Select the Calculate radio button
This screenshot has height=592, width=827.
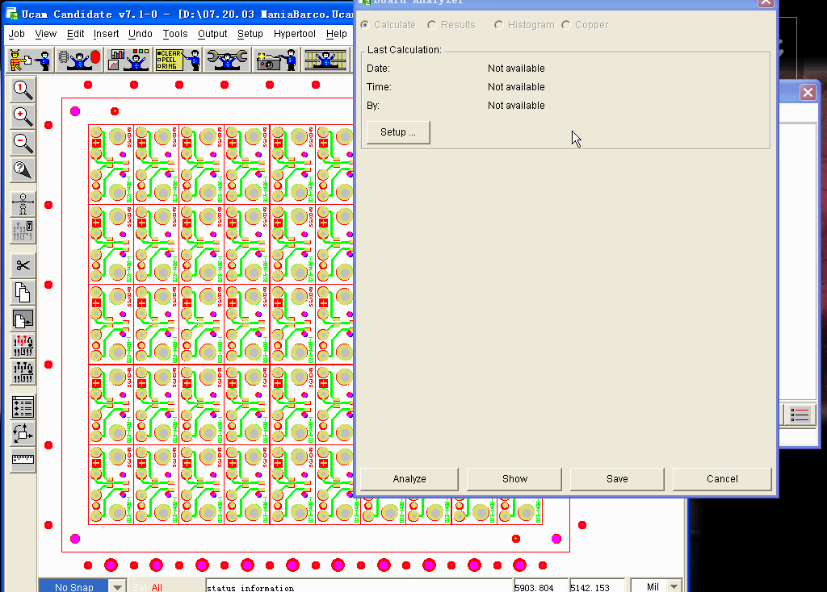click(365, 25)
